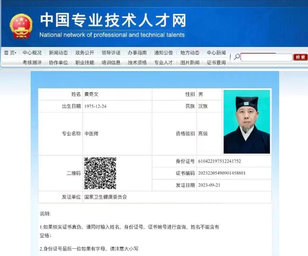Click the 姓名 field label
Screen dimensions: 308x256
click(76, 94)
